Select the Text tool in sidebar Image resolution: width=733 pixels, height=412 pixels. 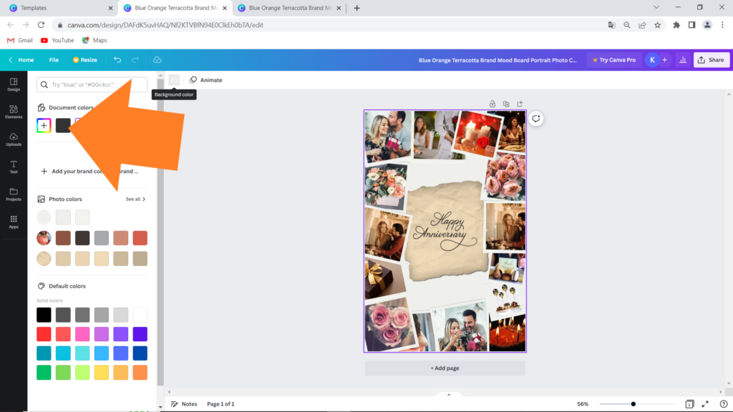(x=14, y=167)
